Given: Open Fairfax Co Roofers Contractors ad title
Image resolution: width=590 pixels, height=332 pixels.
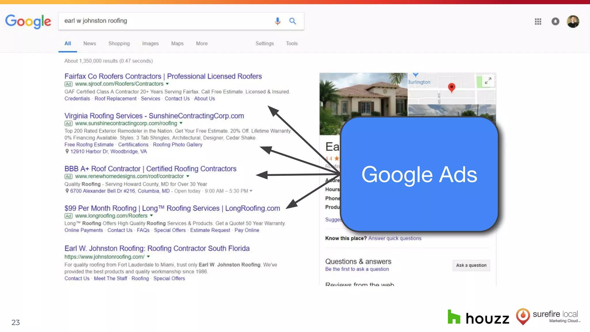Looking at the screenshot, I should coord(163,76).
